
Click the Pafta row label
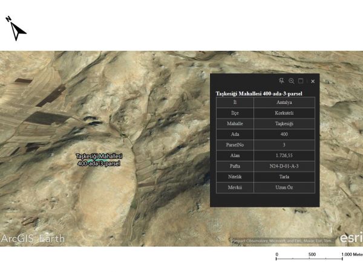(235, 166)
